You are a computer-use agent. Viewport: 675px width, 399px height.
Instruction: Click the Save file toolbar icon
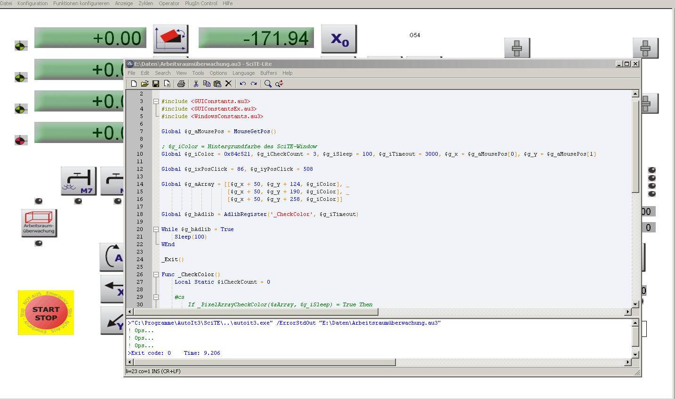156,84
